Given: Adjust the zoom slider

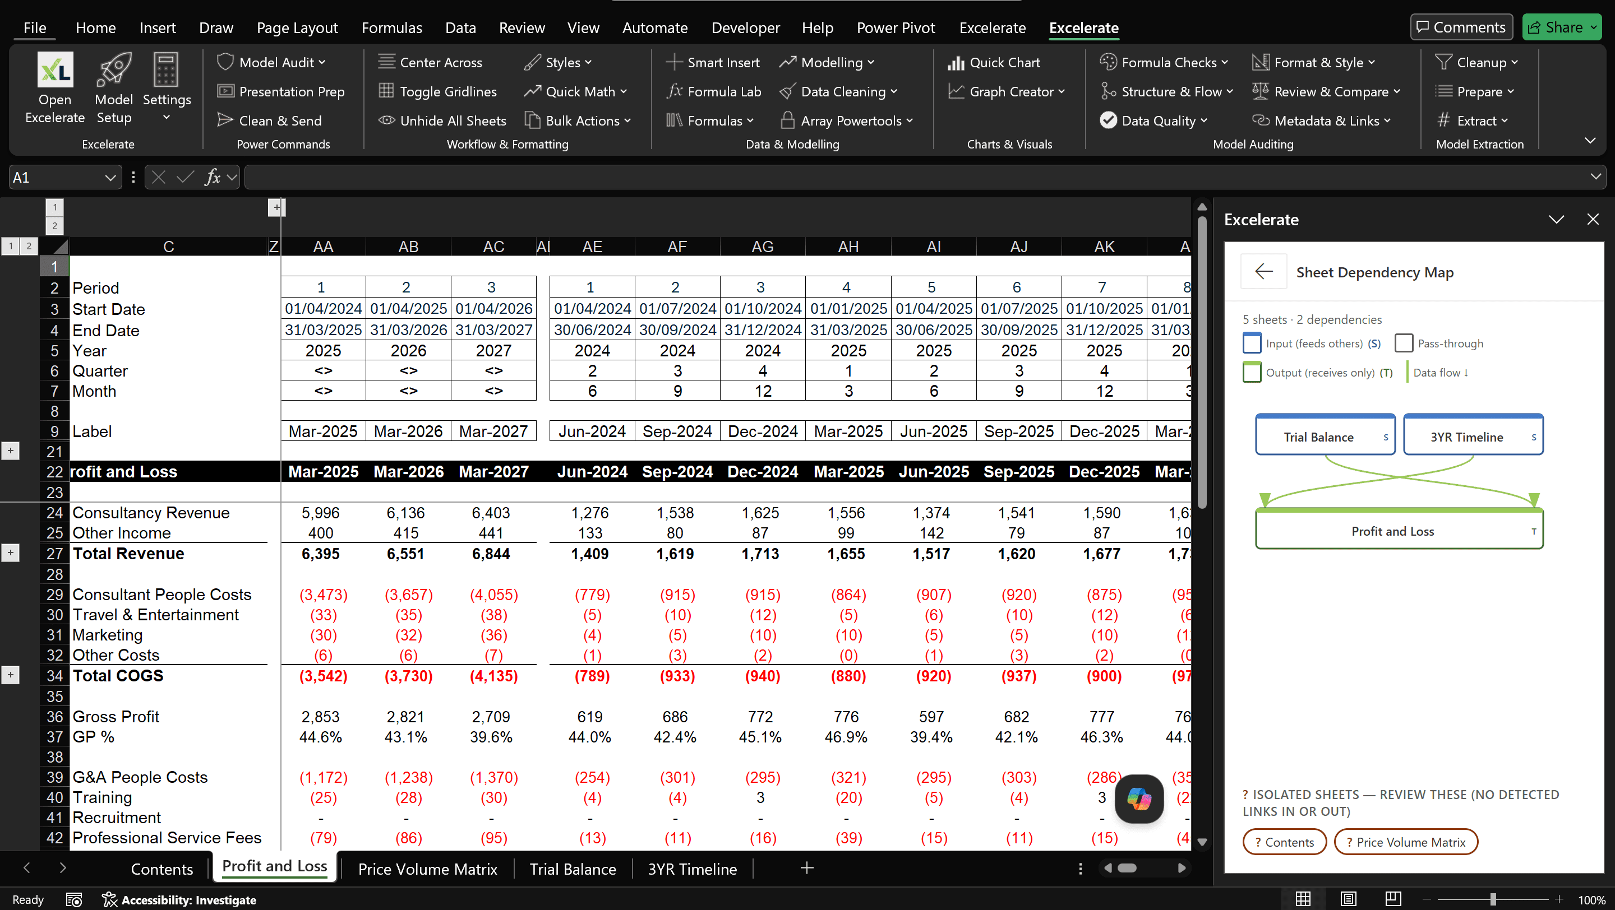Looking at the screenshot, I should 1493,899.
